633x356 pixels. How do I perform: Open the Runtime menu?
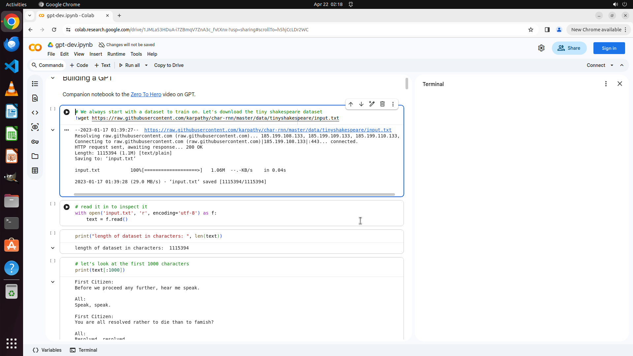pos(116,54)
